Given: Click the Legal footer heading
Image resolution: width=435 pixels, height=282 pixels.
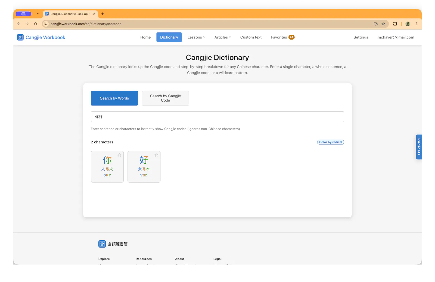Looking at the screenshot, I should click(x=217, y=259).
